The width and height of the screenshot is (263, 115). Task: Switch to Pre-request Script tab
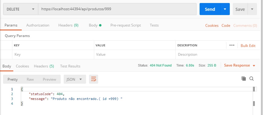[x=126, y=25]
